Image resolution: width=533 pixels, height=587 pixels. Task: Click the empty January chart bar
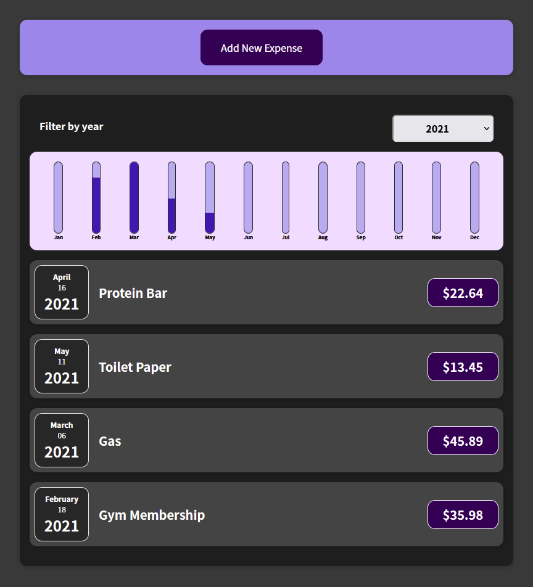tap(58, 199)
